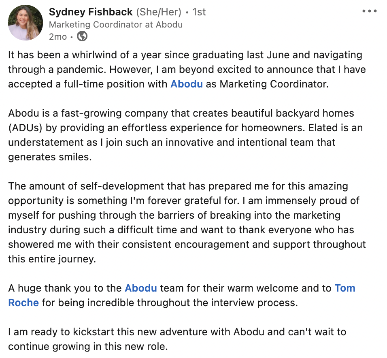Open Sydney Fishback's profile via her avatar
Image resolution: width=387 pixels, height=358 pixels.
click(25, 23)
